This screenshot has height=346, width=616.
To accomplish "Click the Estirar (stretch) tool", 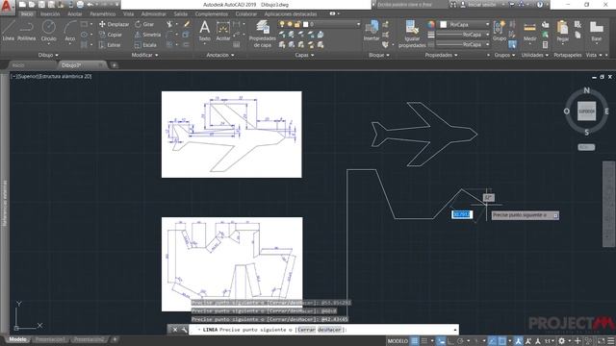I will (x=110, y=45).
